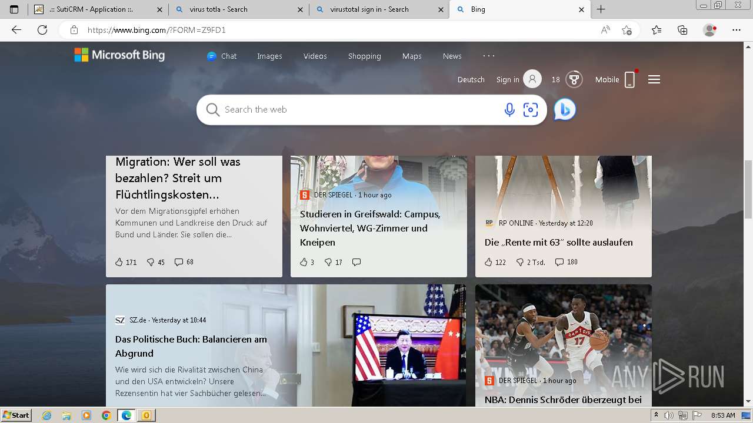Screen dimensions: 753x423
Task: Click the Sign in avatar icon
Action: point(532,79)
